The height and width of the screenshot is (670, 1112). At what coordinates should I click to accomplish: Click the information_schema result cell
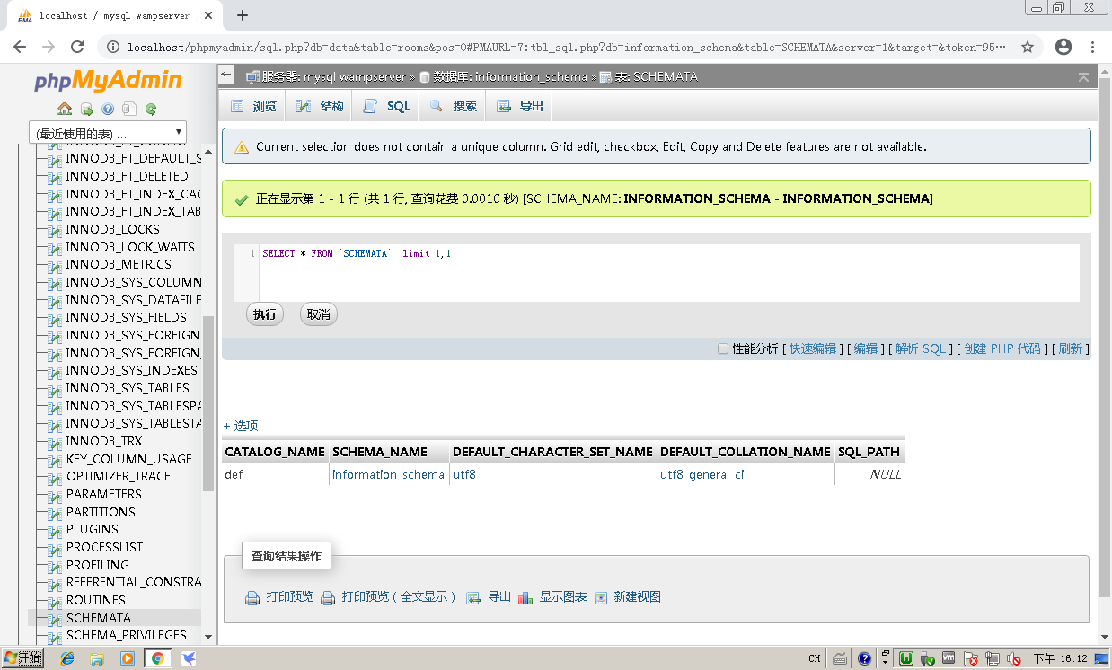[388, 474]
